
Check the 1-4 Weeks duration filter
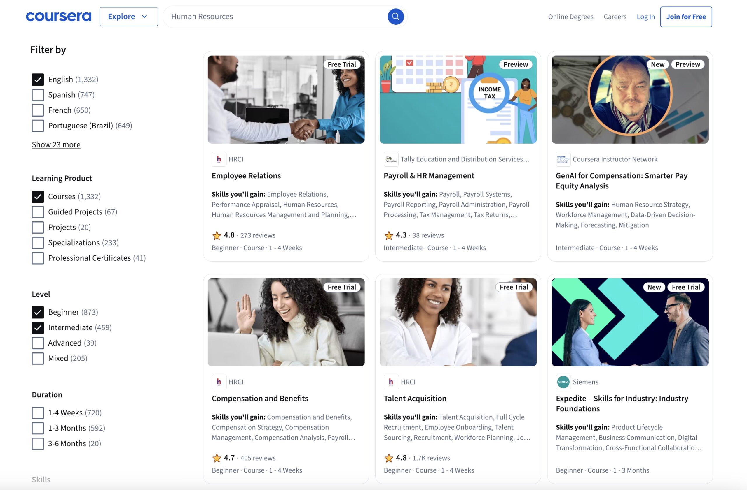coord(38,413)
